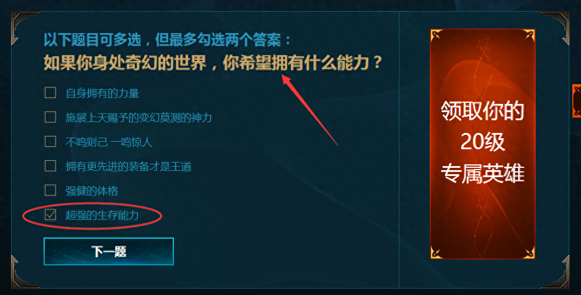This screenshot has width=581, height=295.
Task: Click the gold corner ornament at the banner's top-left
Action: point(437,35)
